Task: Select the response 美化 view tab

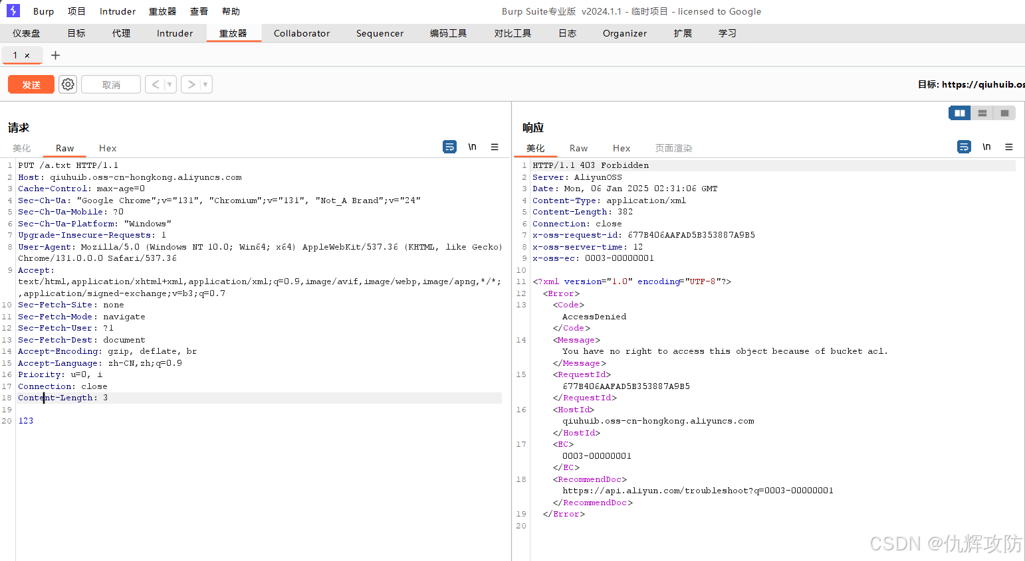Action: [536, 148]
